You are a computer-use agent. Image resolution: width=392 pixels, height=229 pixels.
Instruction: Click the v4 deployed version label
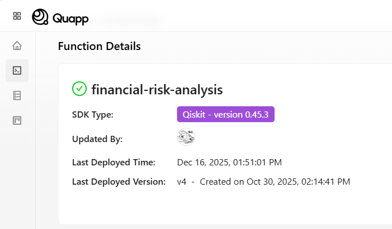pos(182,182)
